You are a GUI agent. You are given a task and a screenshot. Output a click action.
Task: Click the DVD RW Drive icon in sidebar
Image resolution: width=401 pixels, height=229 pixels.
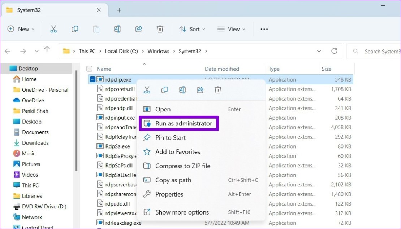[x=17, y=207]
